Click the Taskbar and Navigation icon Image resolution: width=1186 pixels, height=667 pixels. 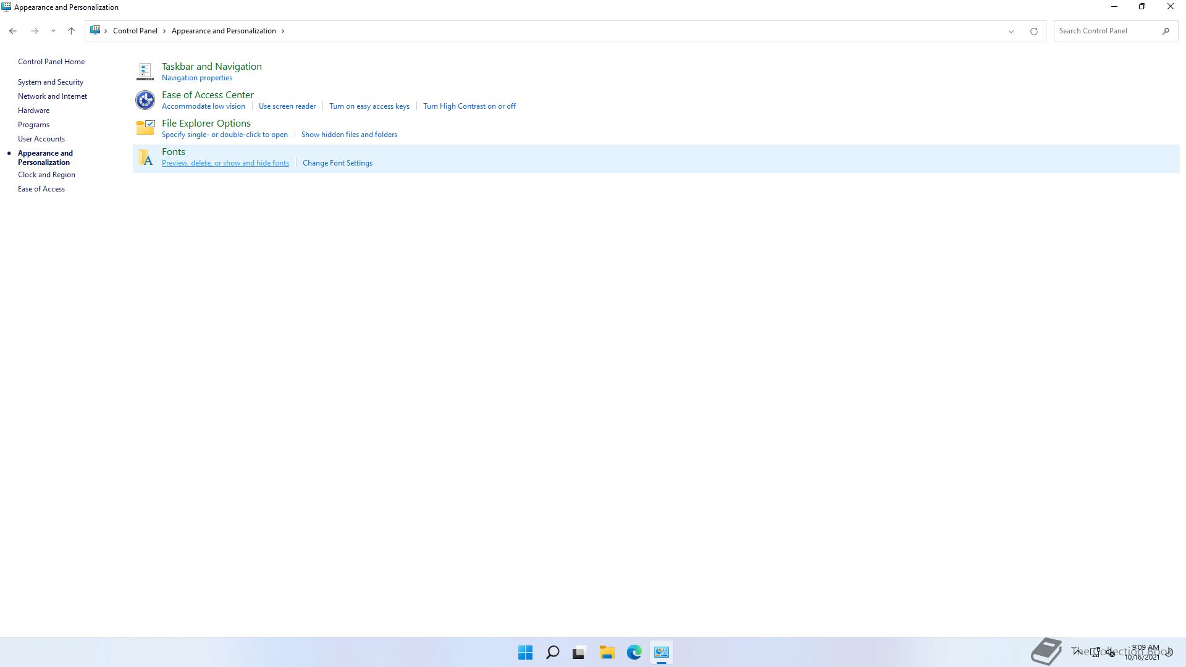click(x=145, y=72)
